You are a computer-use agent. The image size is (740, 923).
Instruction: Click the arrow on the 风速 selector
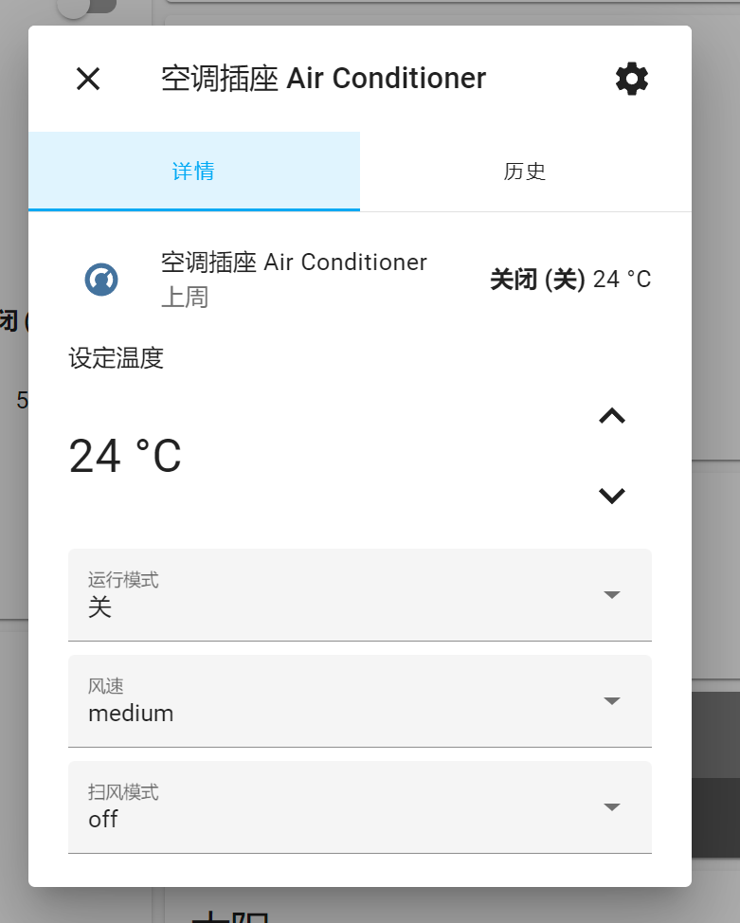pyautogui.click(x=612, y=701)
